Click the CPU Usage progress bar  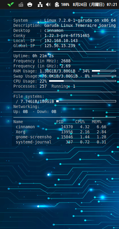(82, 81)
